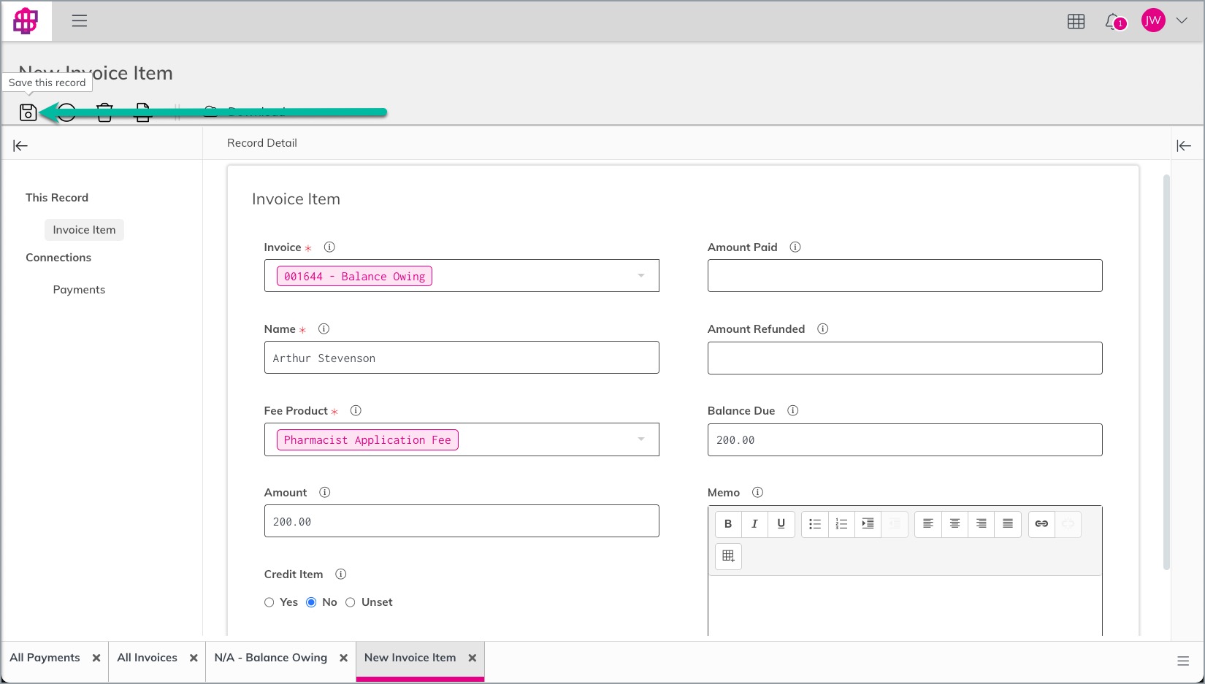This screenshot has width=1205, height=684.
Task: Insert a link in the Memo editor
Action: coord(1041,523)
